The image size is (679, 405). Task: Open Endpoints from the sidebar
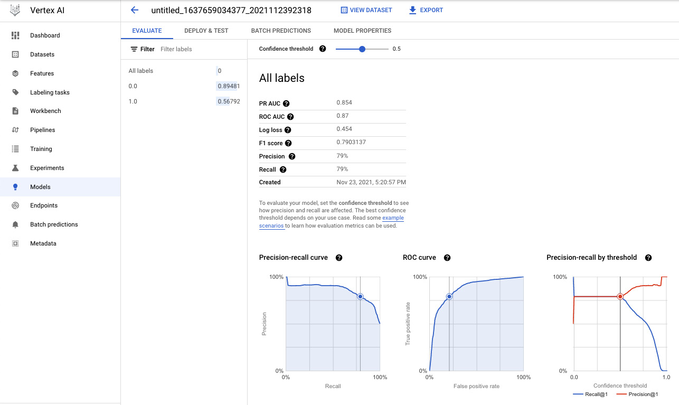pos(44,205)
